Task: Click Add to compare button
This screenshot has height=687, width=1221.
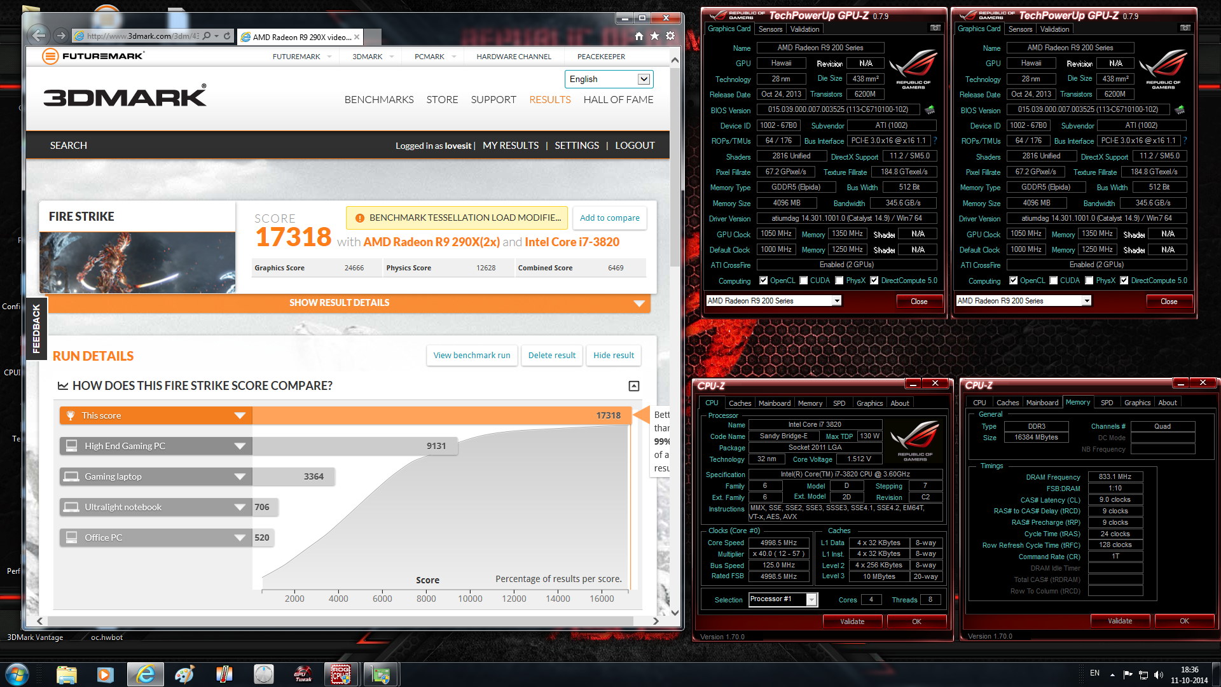Action: coord(610,218)
